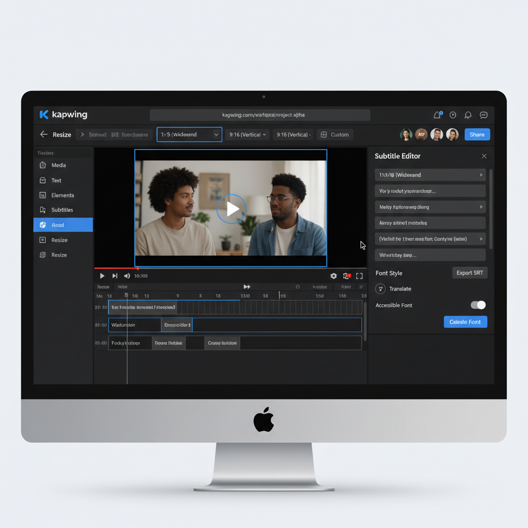
Task: Open the plain bell icon in top bar
Action: pyautogui.click(x=468, y=115)
